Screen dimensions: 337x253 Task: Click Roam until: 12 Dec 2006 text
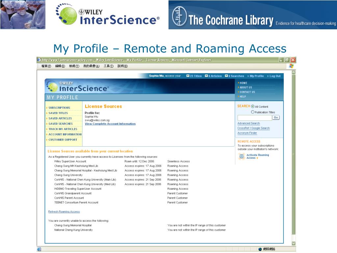(139, 161)
